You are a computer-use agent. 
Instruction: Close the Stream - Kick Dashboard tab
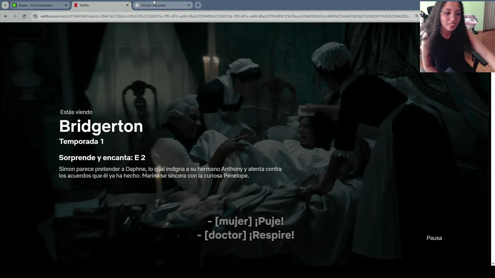pos(66,5)
